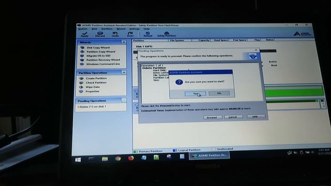Collapse the Partition Operations panel
This screenshot has width=331, height=186.
(124, 72)
